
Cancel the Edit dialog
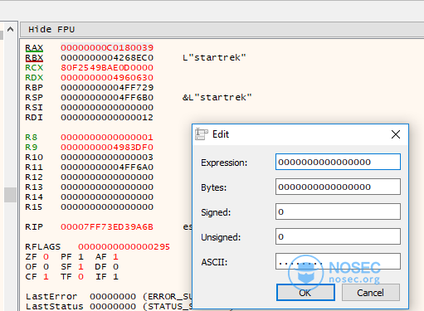(371, 293)
